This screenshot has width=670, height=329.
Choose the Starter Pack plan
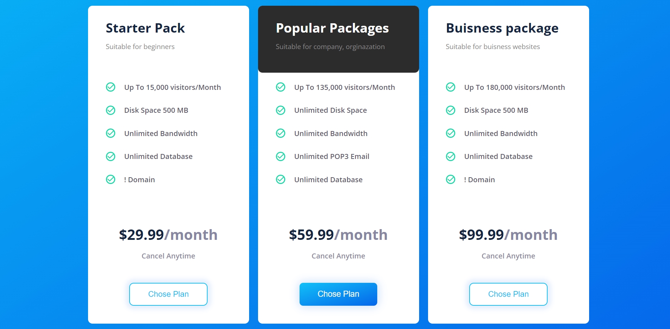click(x=168, y=294)
